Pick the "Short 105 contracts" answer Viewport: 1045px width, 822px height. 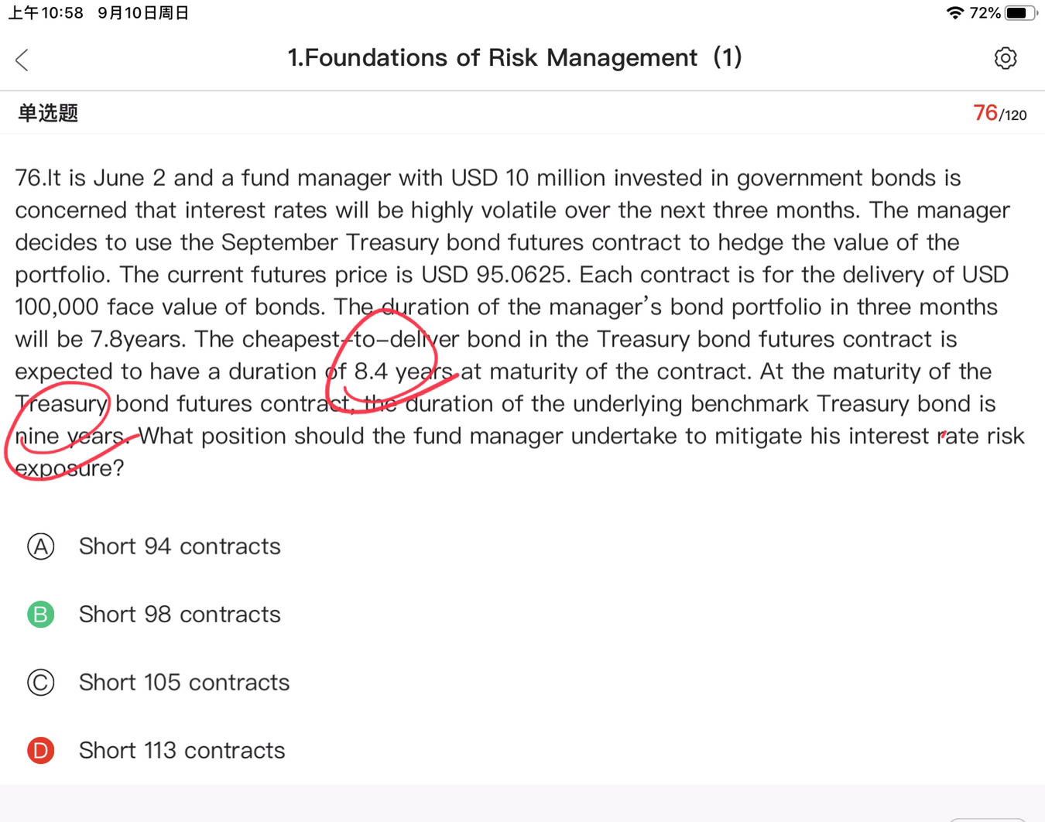pos(184,683)
